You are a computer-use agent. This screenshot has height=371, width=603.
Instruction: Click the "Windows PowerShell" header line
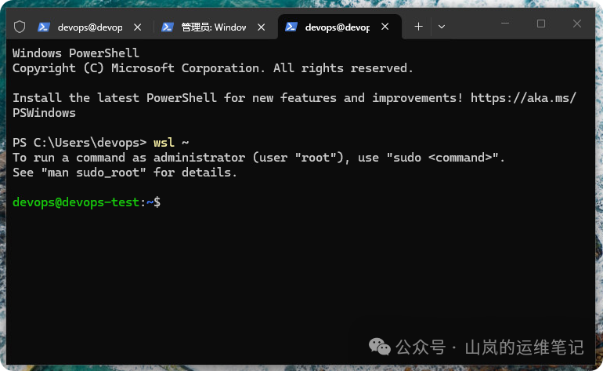(x=76, y=53)
